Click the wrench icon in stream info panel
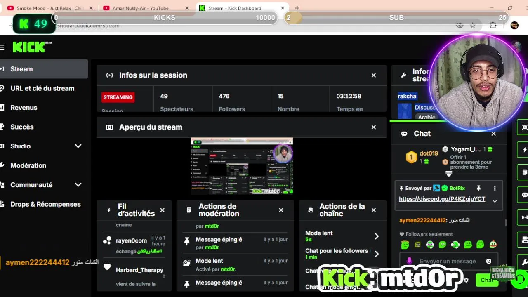Image resolution: width=528 pixels, height=297 pixels. 404,75
